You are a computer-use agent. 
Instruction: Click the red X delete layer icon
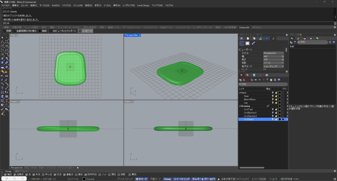[x=248, y=80]
